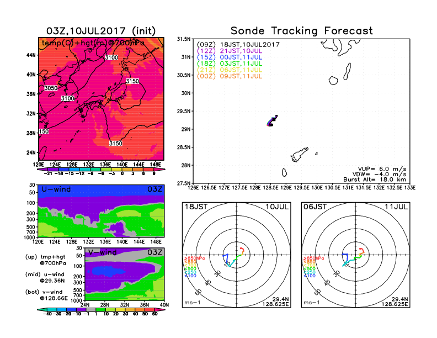Click legend entry '(09Z) 18JST,10JUL2017'

(238, 44)
